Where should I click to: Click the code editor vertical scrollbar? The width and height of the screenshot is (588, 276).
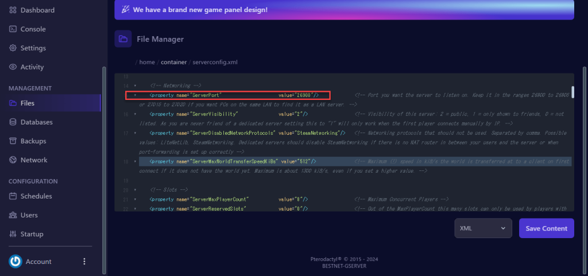tap(572, 92)
